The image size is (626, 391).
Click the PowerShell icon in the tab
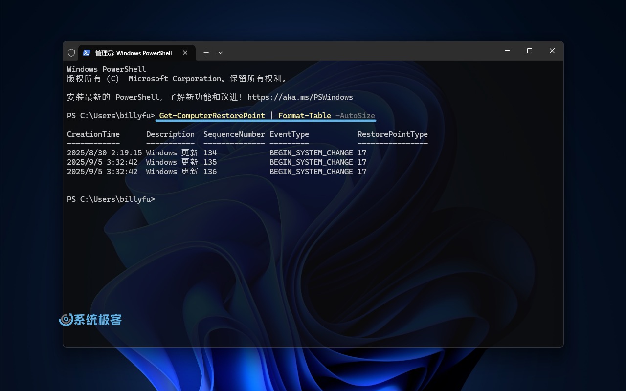coord(87,53)
